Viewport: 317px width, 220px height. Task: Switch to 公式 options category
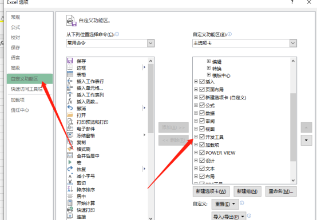coord(15,27)
